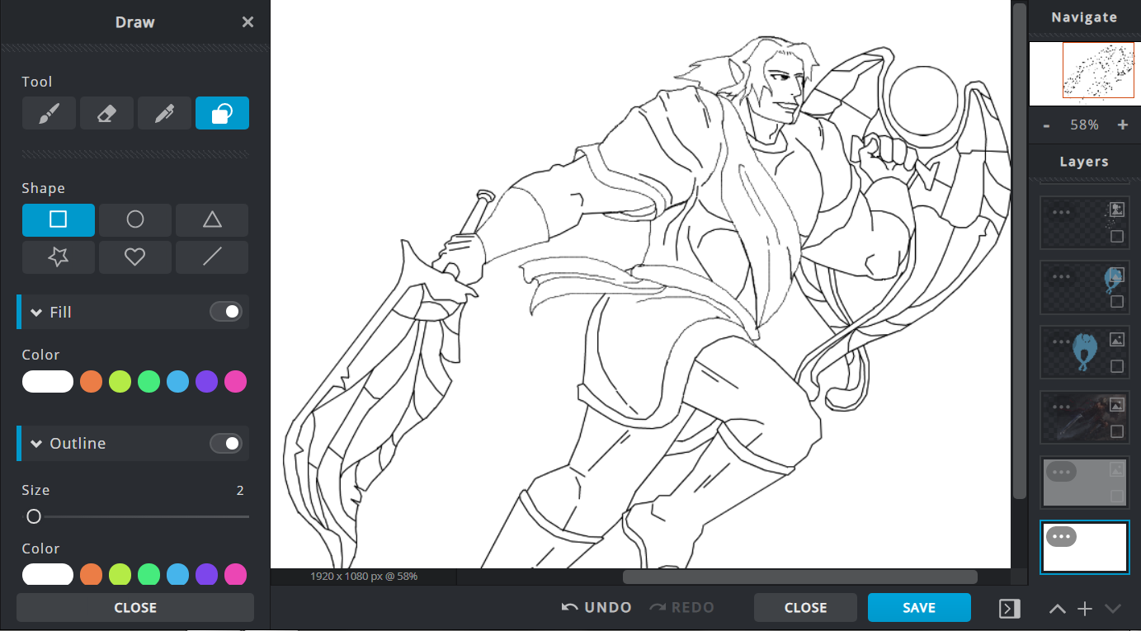Viewport: 1141px width, 631px height.
Task: Choose the triangle shape
Action: click(x=212, y=219)
